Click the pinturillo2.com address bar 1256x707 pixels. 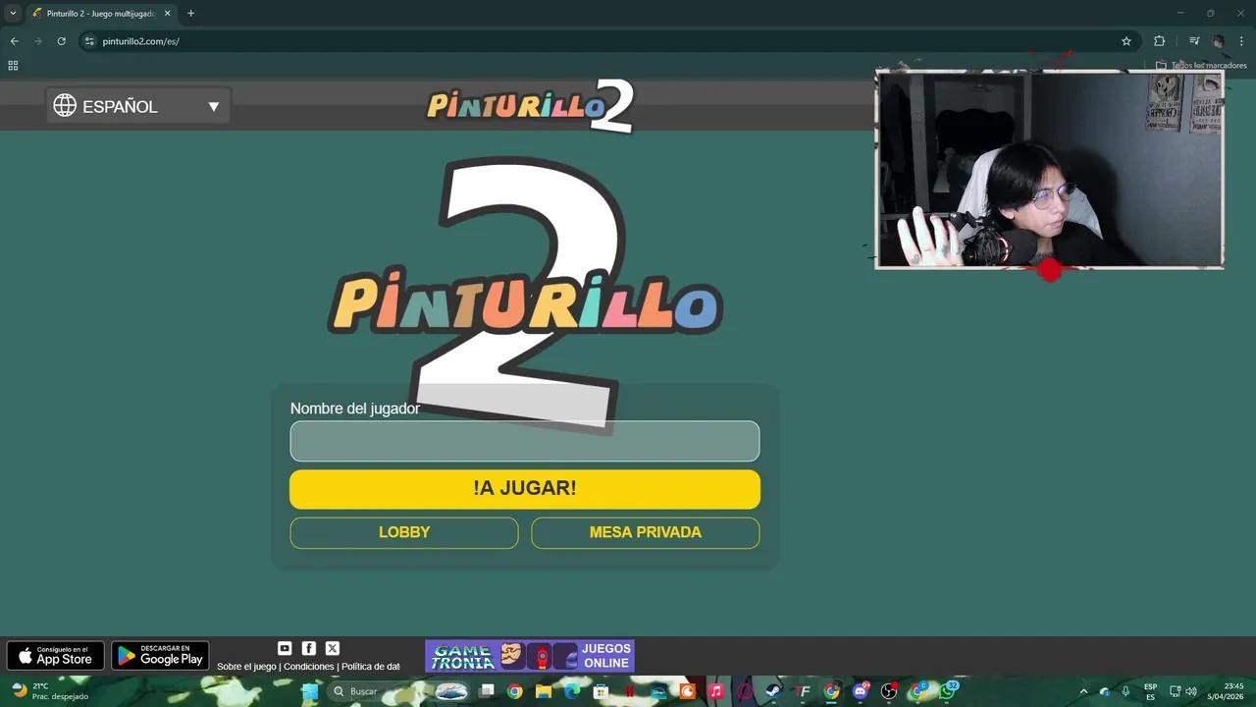(608, 41)
